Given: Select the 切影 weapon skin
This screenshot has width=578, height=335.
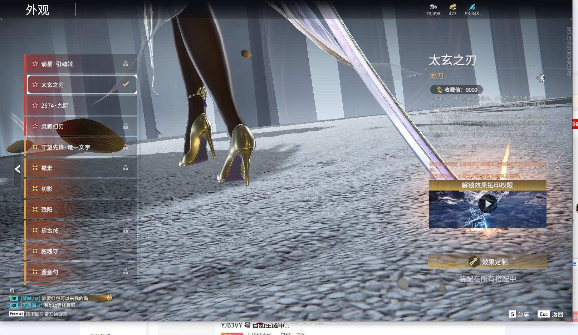Looking at the screenshot, I should tap(80, 189).
